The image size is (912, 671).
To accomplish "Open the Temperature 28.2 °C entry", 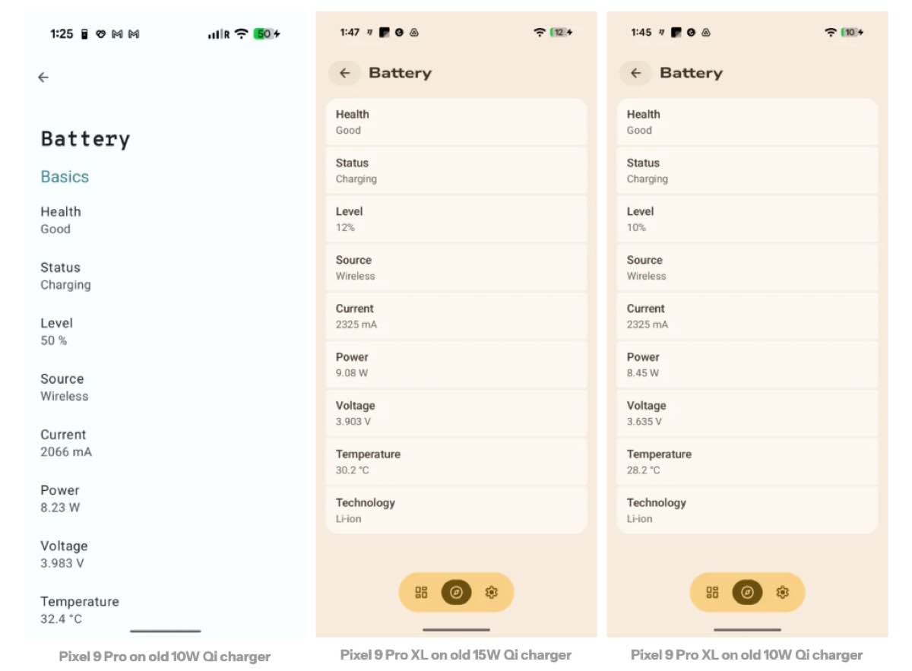I will tap(747, 462).
